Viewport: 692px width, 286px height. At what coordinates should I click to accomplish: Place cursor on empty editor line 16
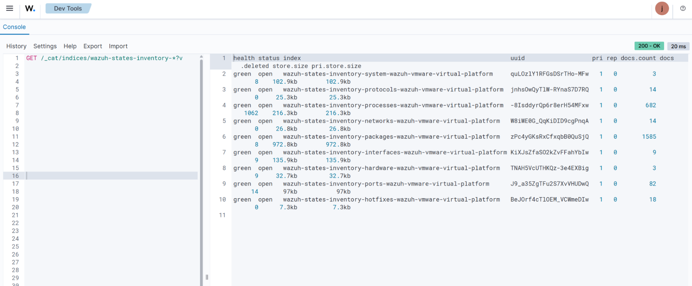click(x=111, y=176)
